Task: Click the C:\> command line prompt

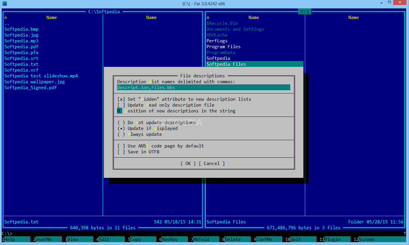Action: [7, 234]
